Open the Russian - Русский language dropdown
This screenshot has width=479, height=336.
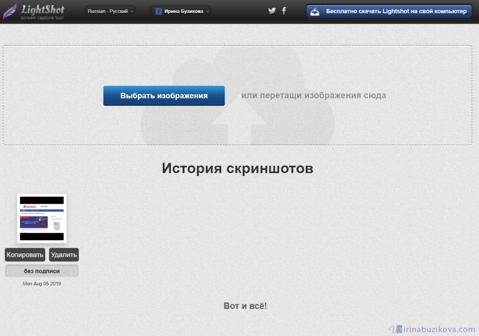click(110, 11)
